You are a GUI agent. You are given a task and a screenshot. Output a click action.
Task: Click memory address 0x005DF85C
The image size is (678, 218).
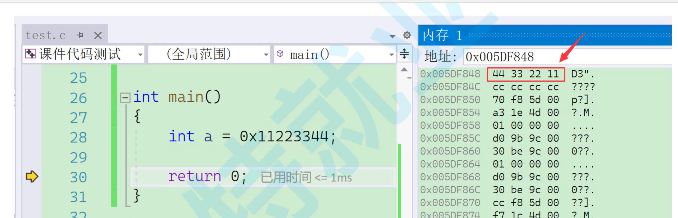tap(450, 138)
